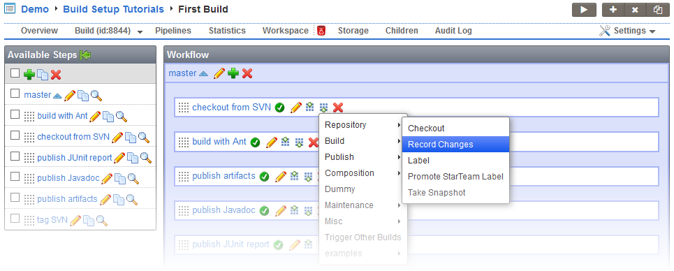Click green check status on checkout from SVN
674x271 pixels.
[280, 108]
